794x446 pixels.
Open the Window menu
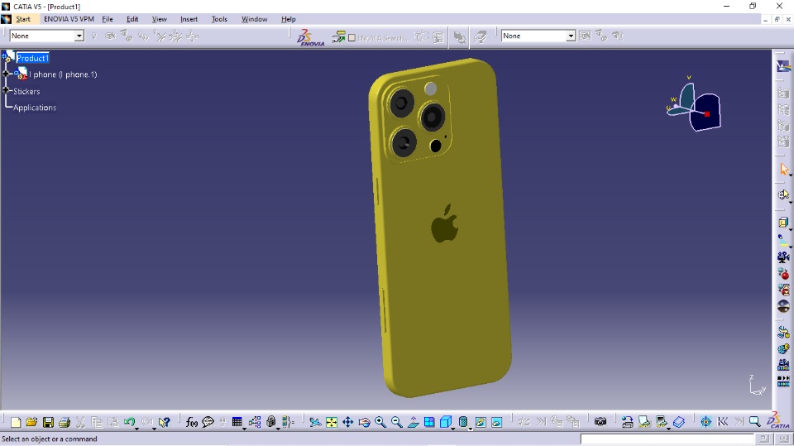[254, 19]
